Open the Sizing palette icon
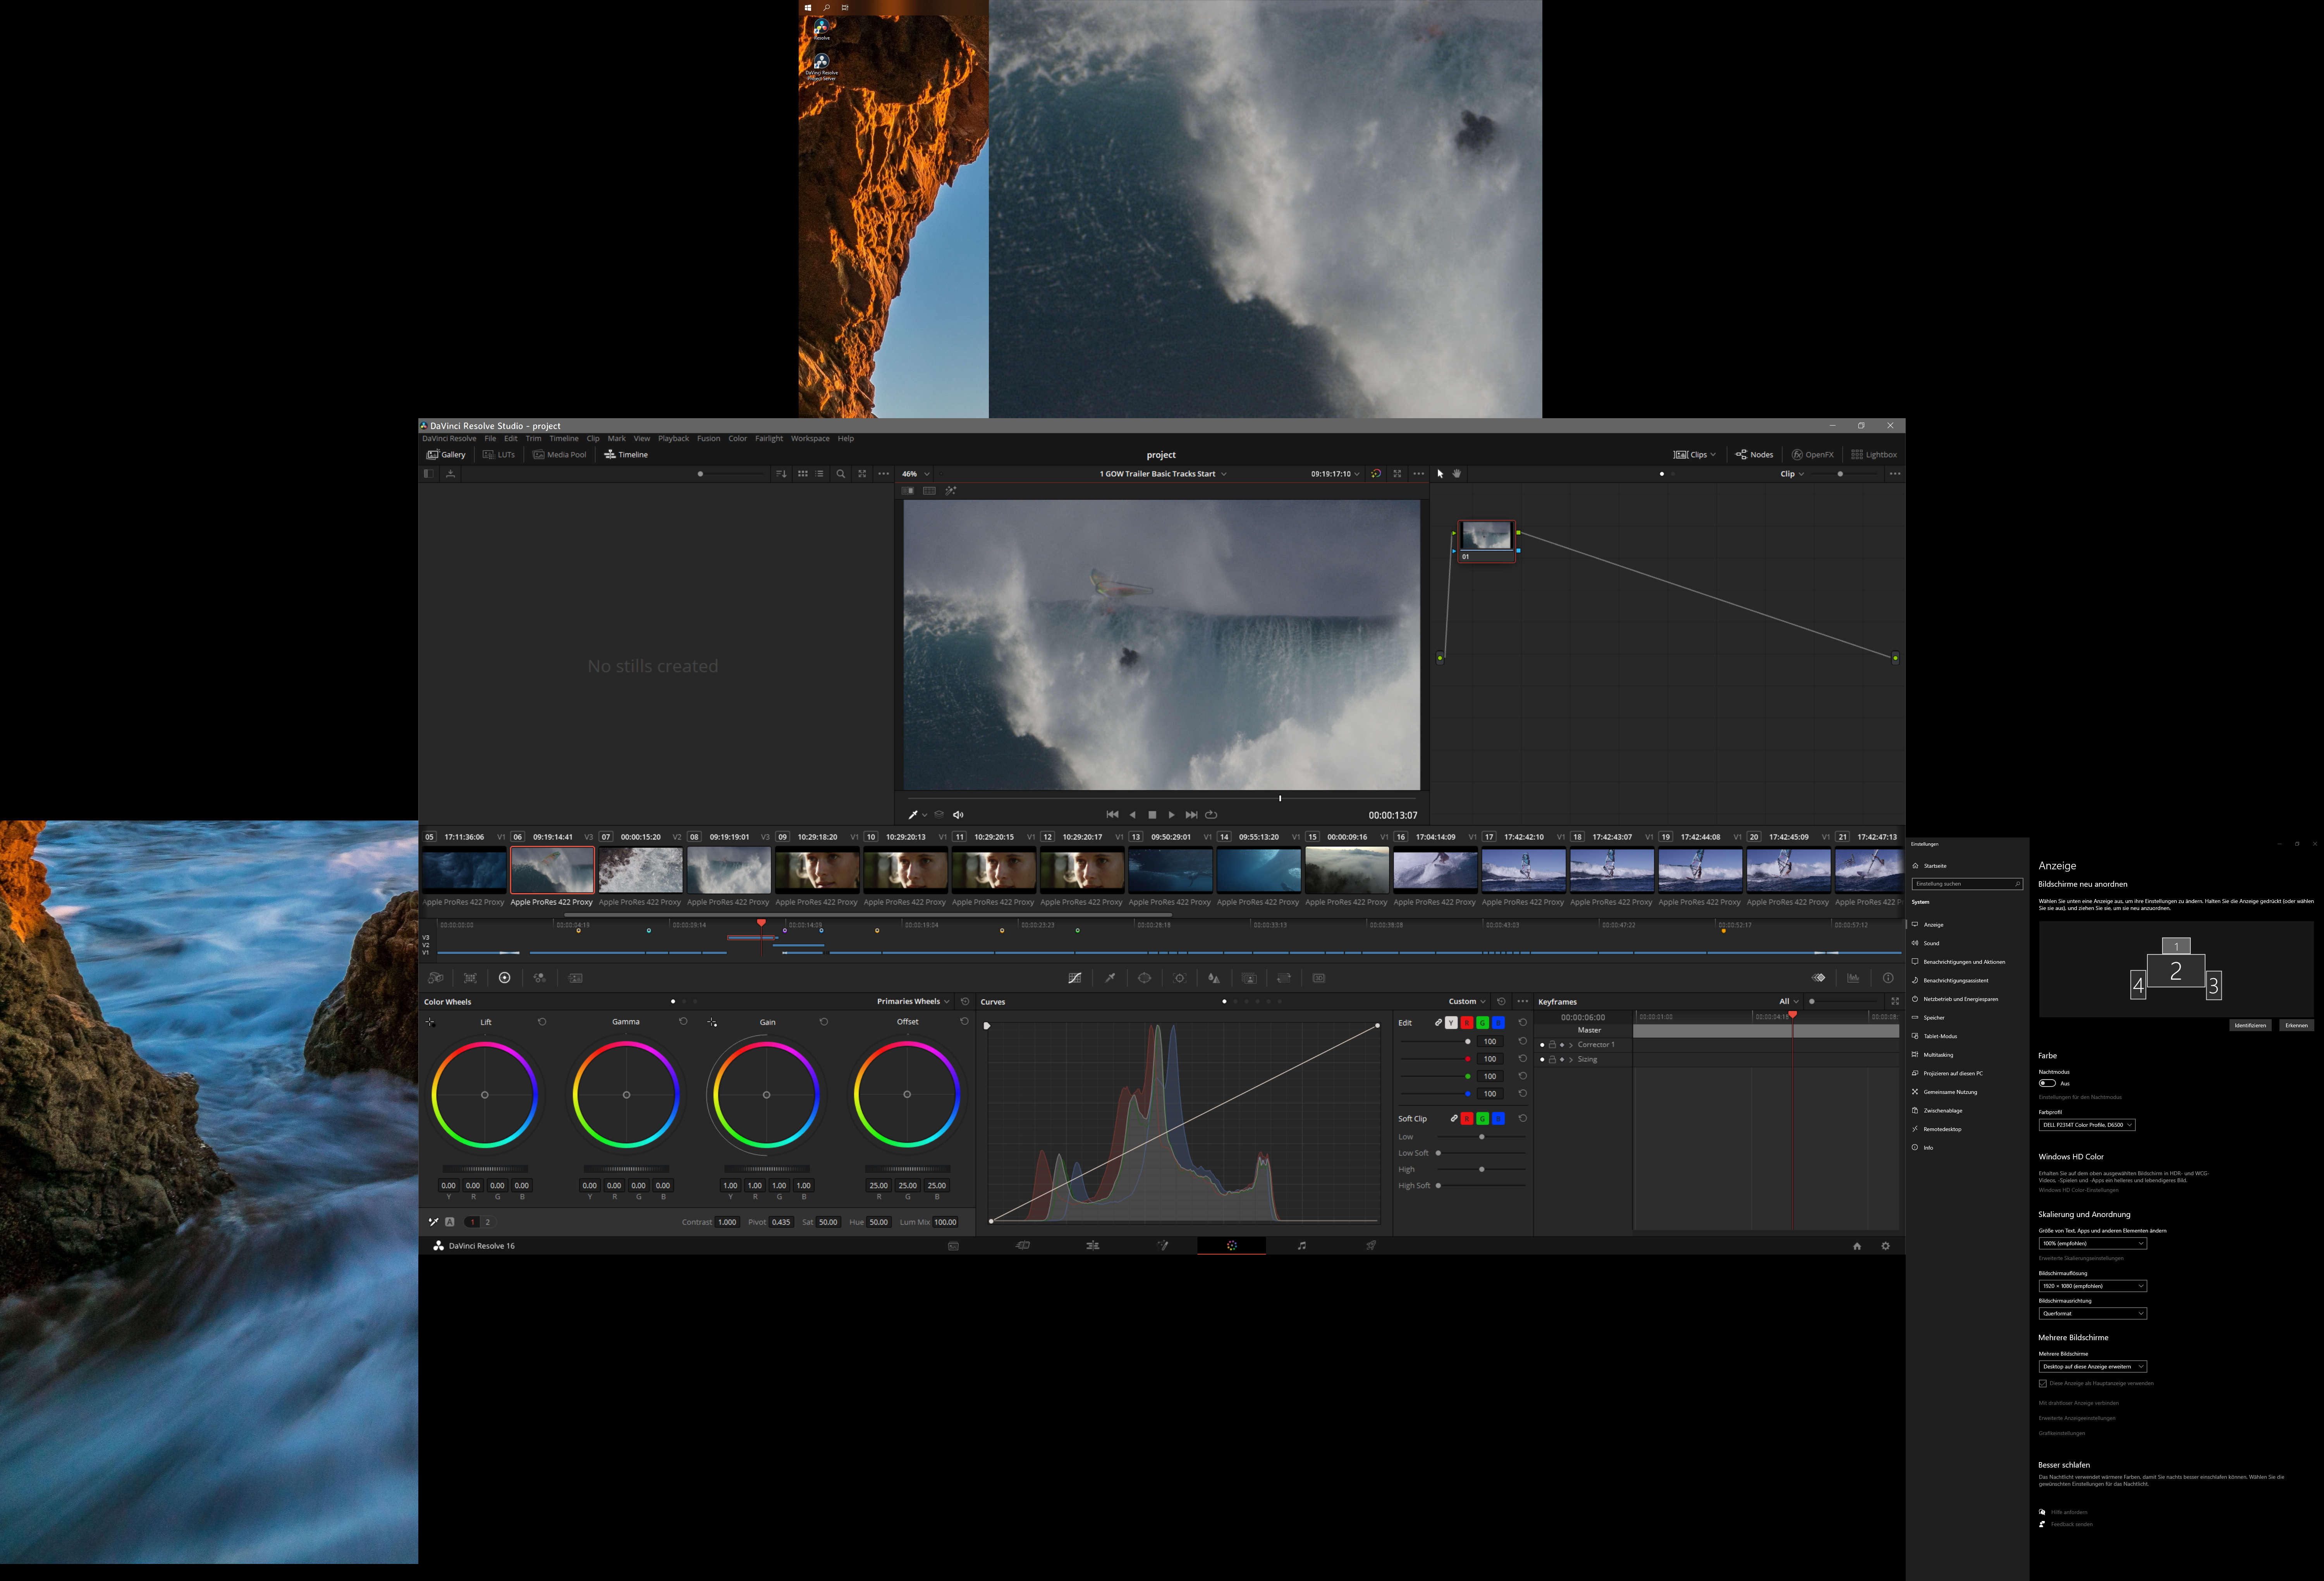This screenshot has width=2324, height=1581. click(1284, 978)
